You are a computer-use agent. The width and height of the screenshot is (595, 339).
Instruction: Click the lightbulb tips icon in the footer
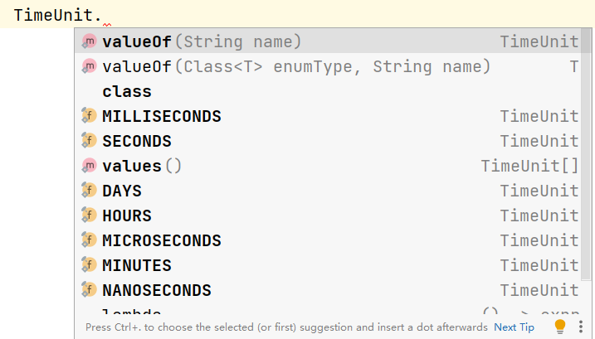560,327
